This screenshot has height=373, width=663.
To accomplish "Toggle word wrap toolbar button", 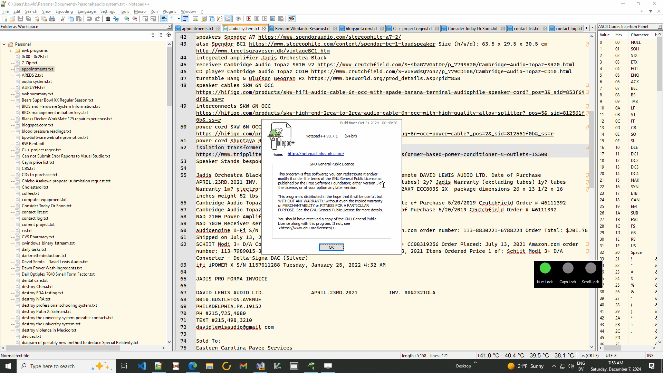I will (164, 19).
